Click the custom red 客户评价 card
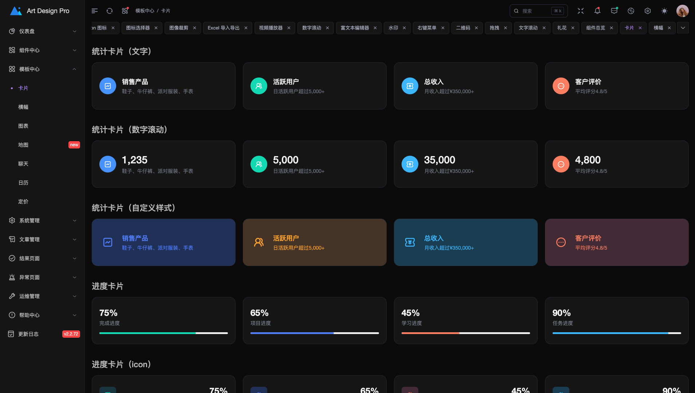695x393 pixels. [617, 242]
